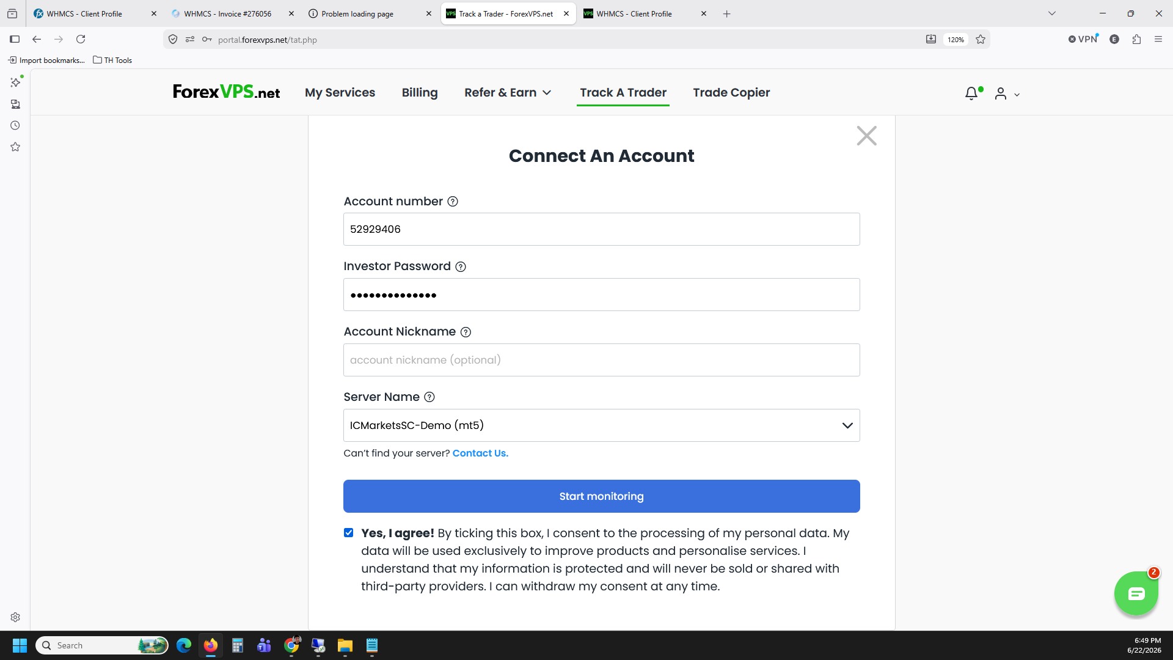The width and height of the screenshot is (1173, 660).
Task: Click Account number help icon
Action: 453,202
